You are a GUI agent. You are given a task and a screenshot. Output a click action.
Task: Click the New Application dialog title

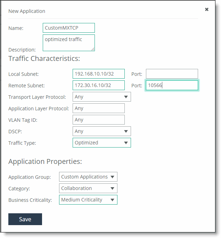click(27, 11)
